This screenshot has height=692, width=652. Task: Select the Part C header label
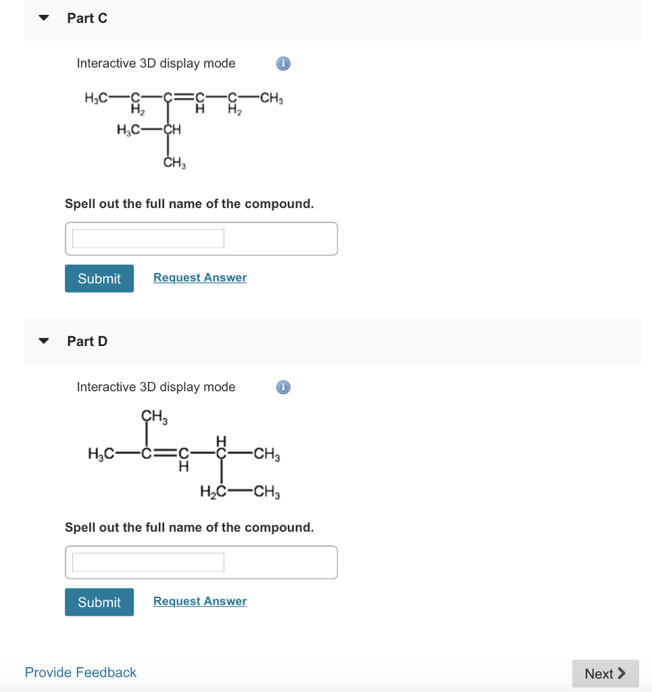(x=87, y=18)
